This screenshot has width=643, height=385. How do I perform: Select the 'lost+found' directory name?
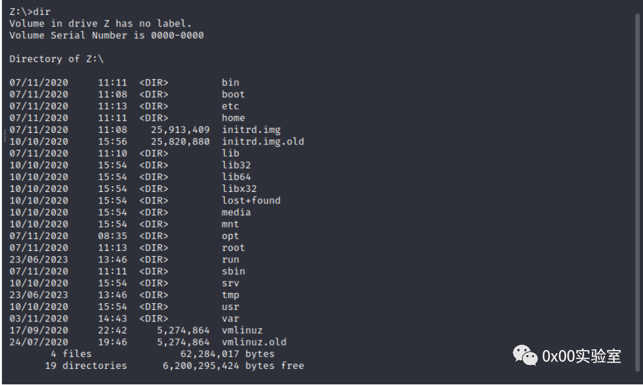[251, 201]
